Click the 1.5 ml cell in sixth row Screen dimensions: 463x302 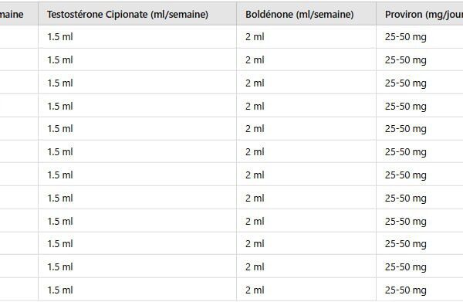137,152
